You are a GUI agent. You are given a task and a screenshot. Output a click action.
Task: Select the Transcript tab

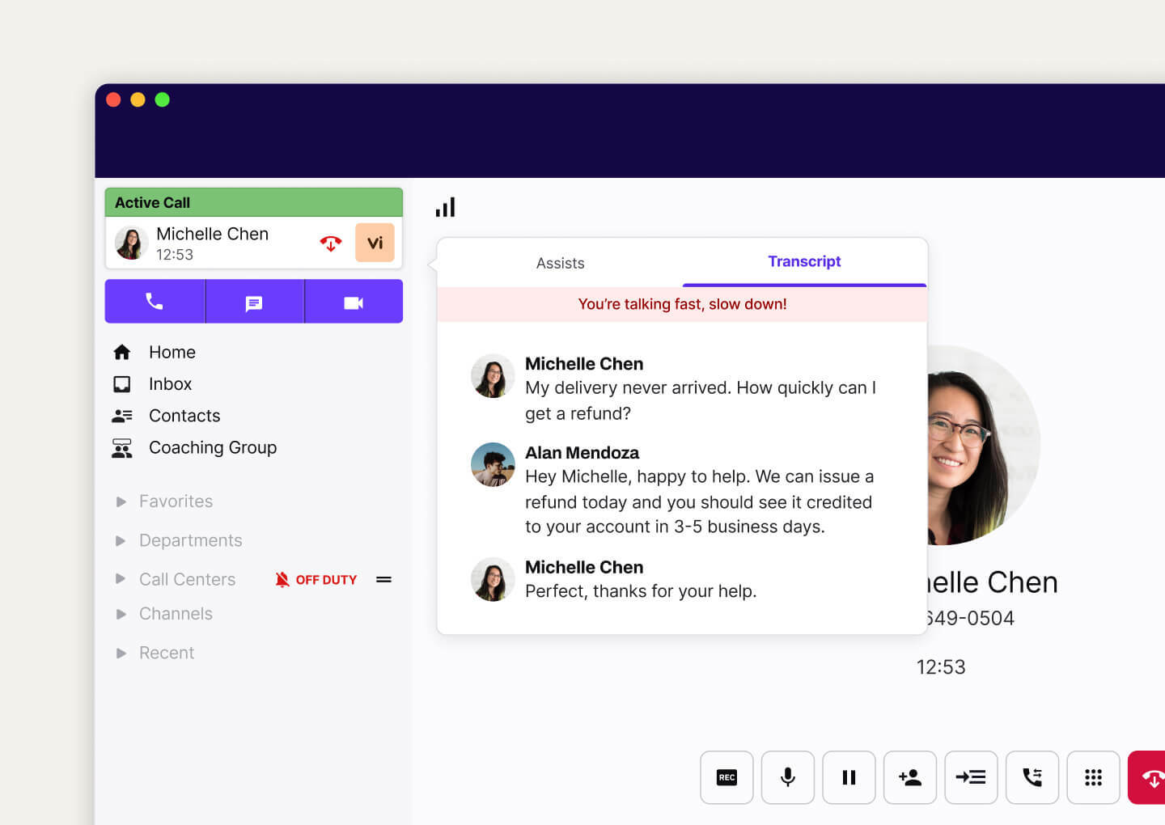[x=804, y=261]
